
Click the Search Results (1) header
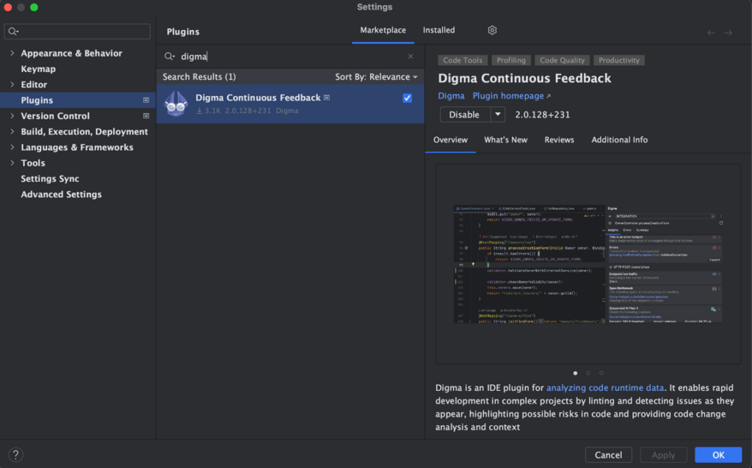click(199, 76)
